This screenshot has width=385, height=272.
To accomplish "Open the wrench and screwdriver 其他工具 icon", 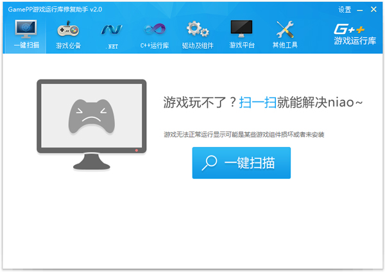I will tap(285, 30).
